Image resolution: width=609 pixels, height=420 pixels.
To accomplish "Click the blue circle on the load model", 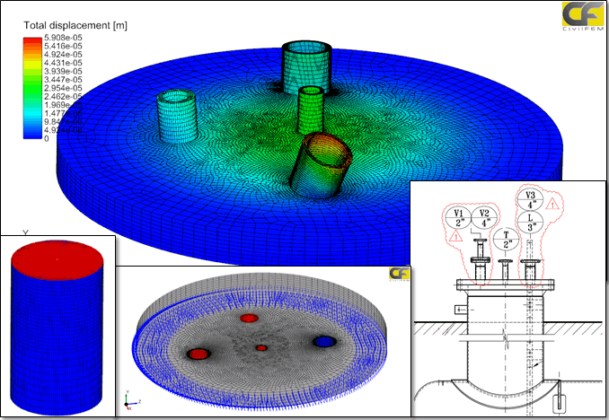I will point(323,342).
